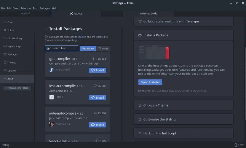This screenshot has height=148, width=246.
Task: Open the Editor settings section
Action: point(17,30)
